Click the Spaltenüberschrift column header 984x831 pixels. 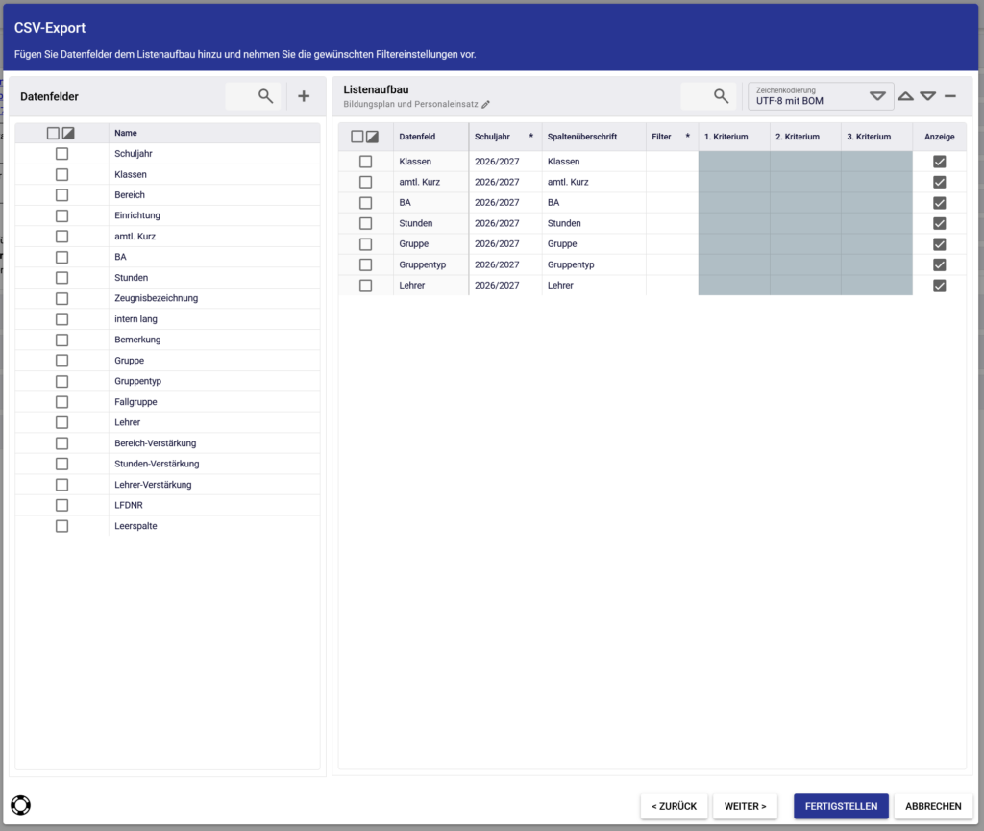pyautogui.click(x=594, y=137)
